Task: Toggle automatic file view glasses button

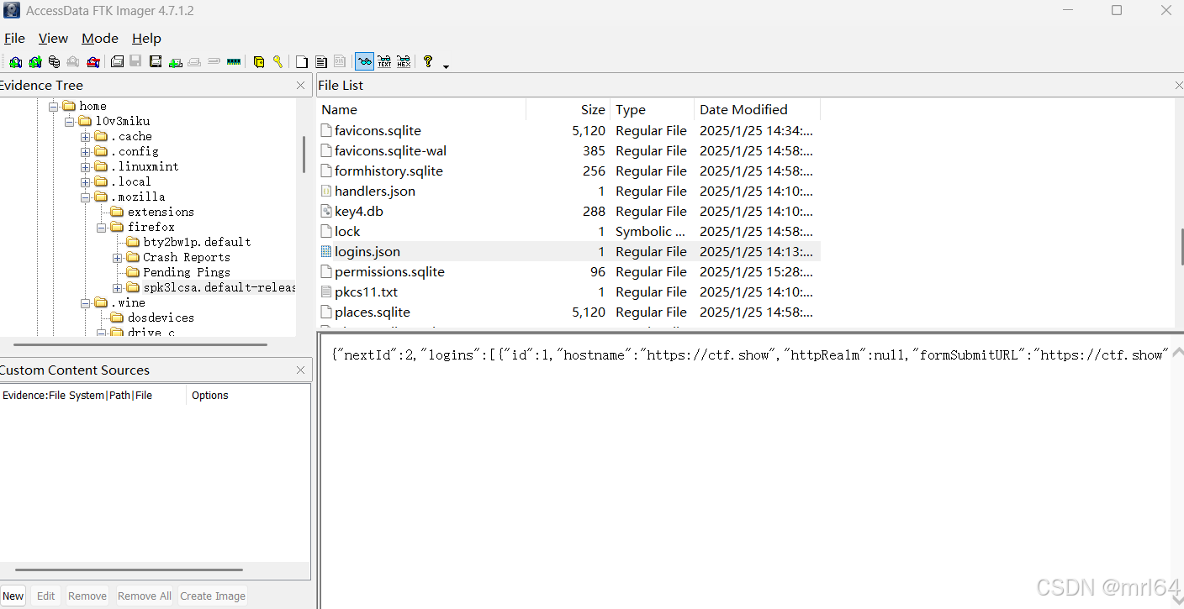Action: [364, 61]
